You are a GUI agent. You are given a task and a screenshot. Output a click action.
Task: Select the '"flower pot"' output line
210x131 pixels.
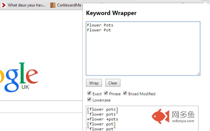pos(101,129)
